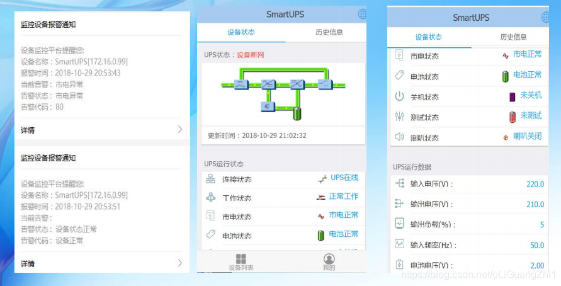The width and height of the screenshot is (561, 286).
Task: Click the 输出电压 icon in right screen
Action: tap(399, 203)
